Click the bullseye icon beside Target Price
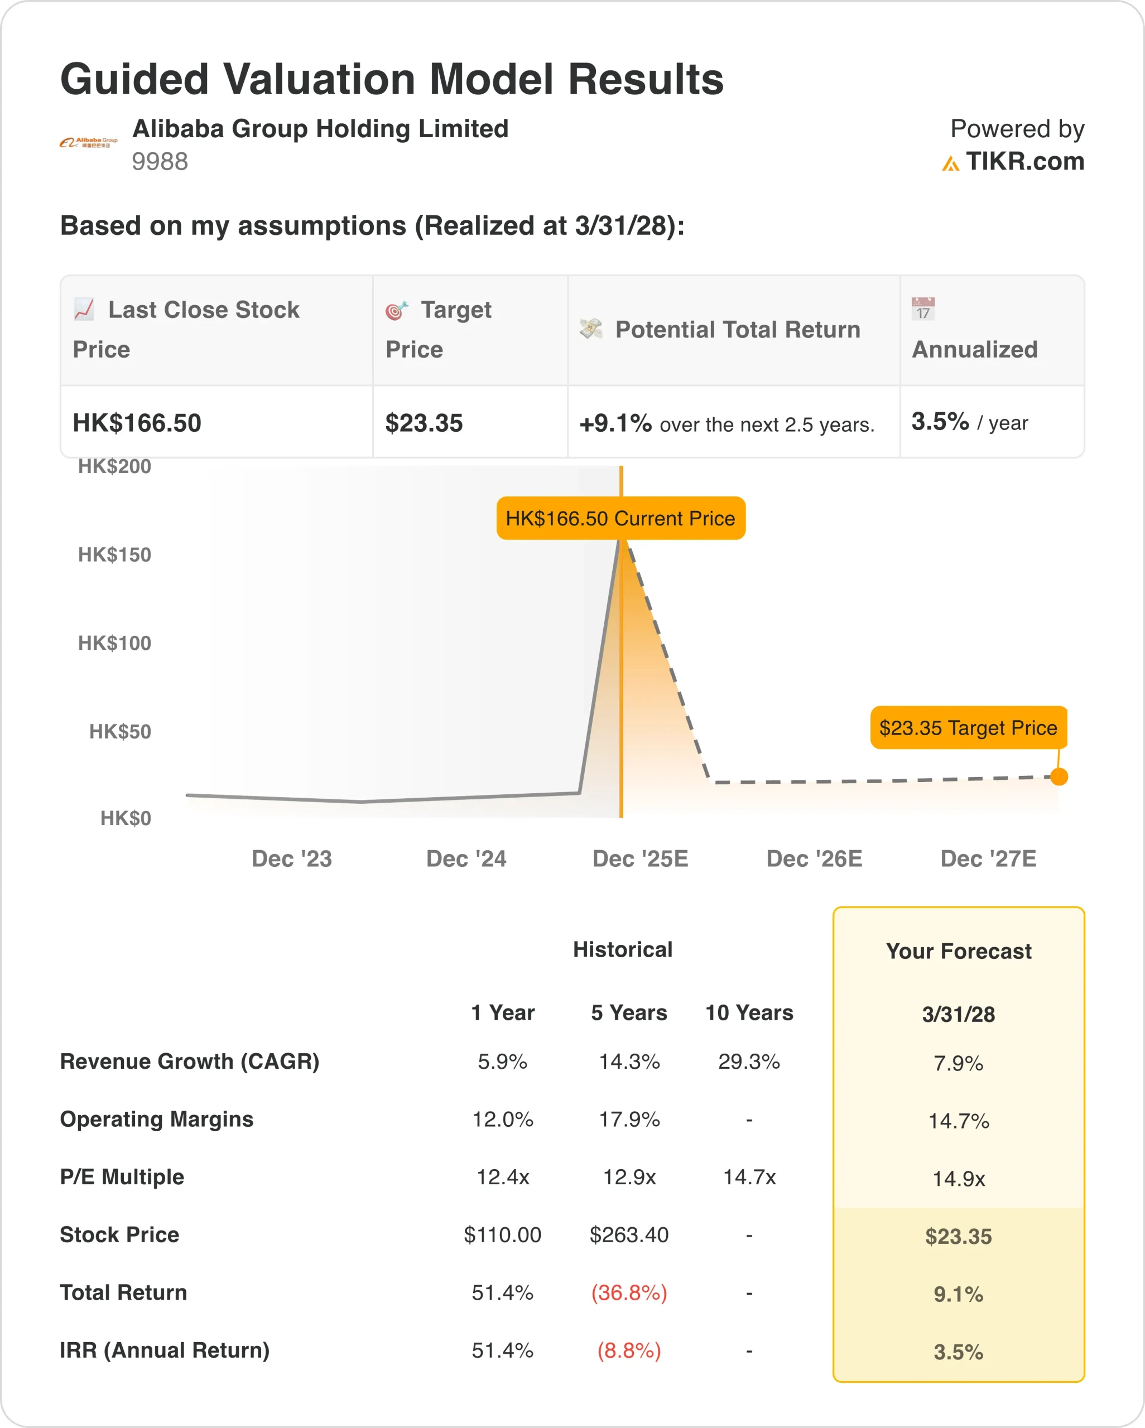Viewport: 1145px width, 1428px height. (396, 310)
